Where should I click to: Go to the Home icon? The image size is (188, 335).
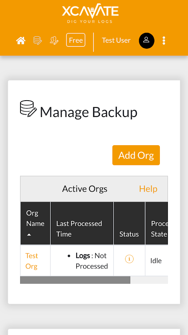pos(21,40)
